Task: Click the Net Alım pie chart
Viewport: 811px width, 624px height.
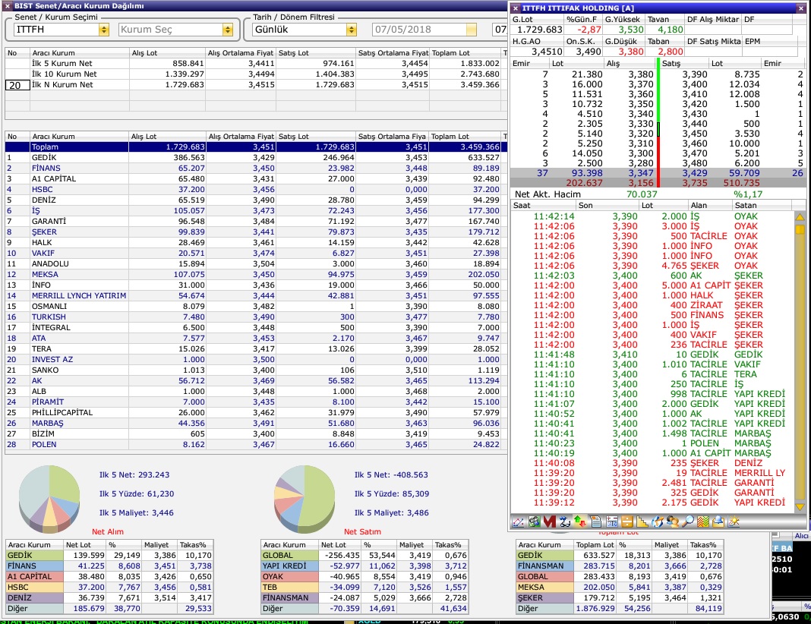Action: coord(49,499)
